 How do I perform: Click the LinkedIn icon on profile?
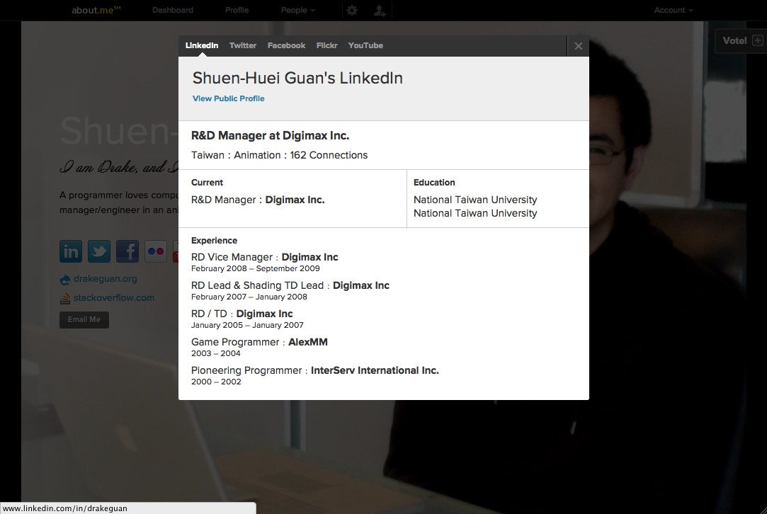tap(70, 251)
